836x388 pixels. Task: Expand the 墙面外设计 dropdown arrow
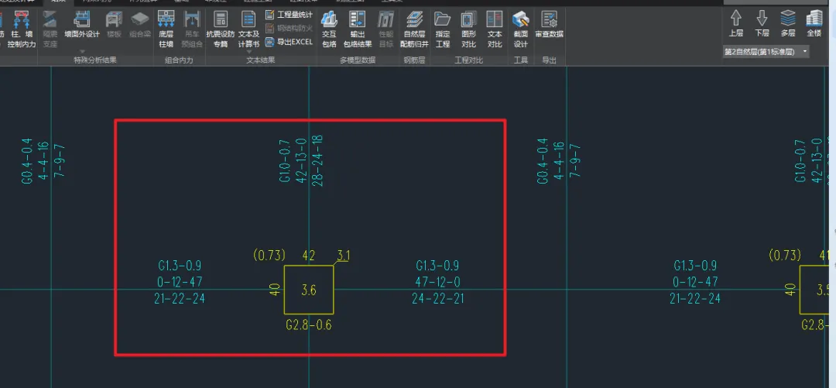click(x=82, y=51)
